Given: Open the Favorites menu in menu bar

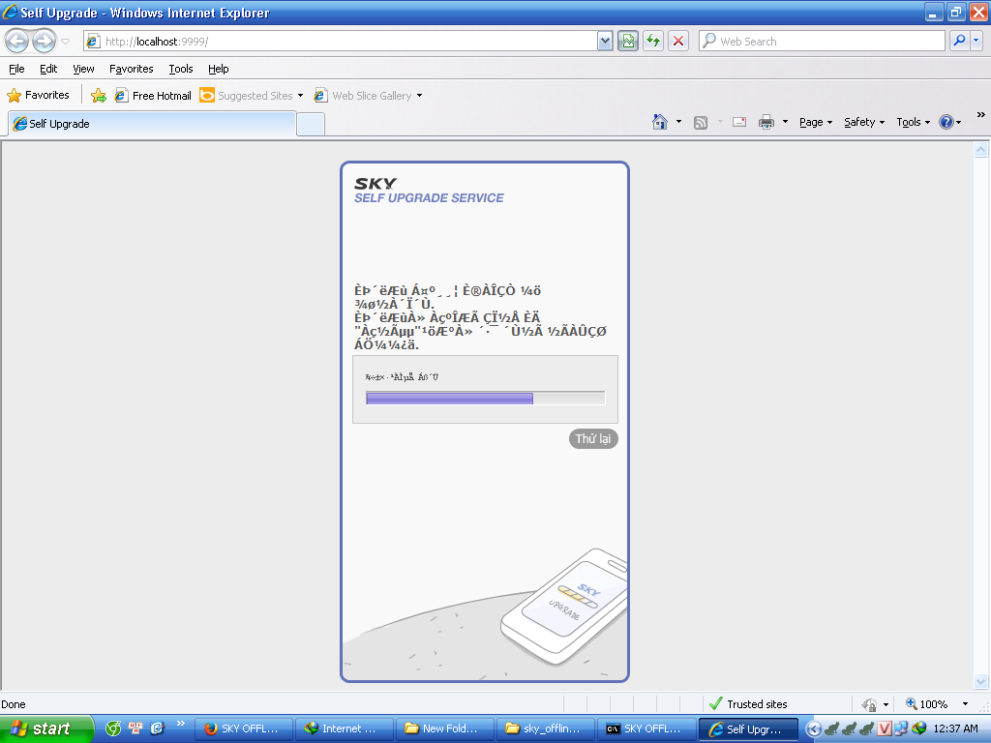Looking at the screenshot, I should point(131,69).
